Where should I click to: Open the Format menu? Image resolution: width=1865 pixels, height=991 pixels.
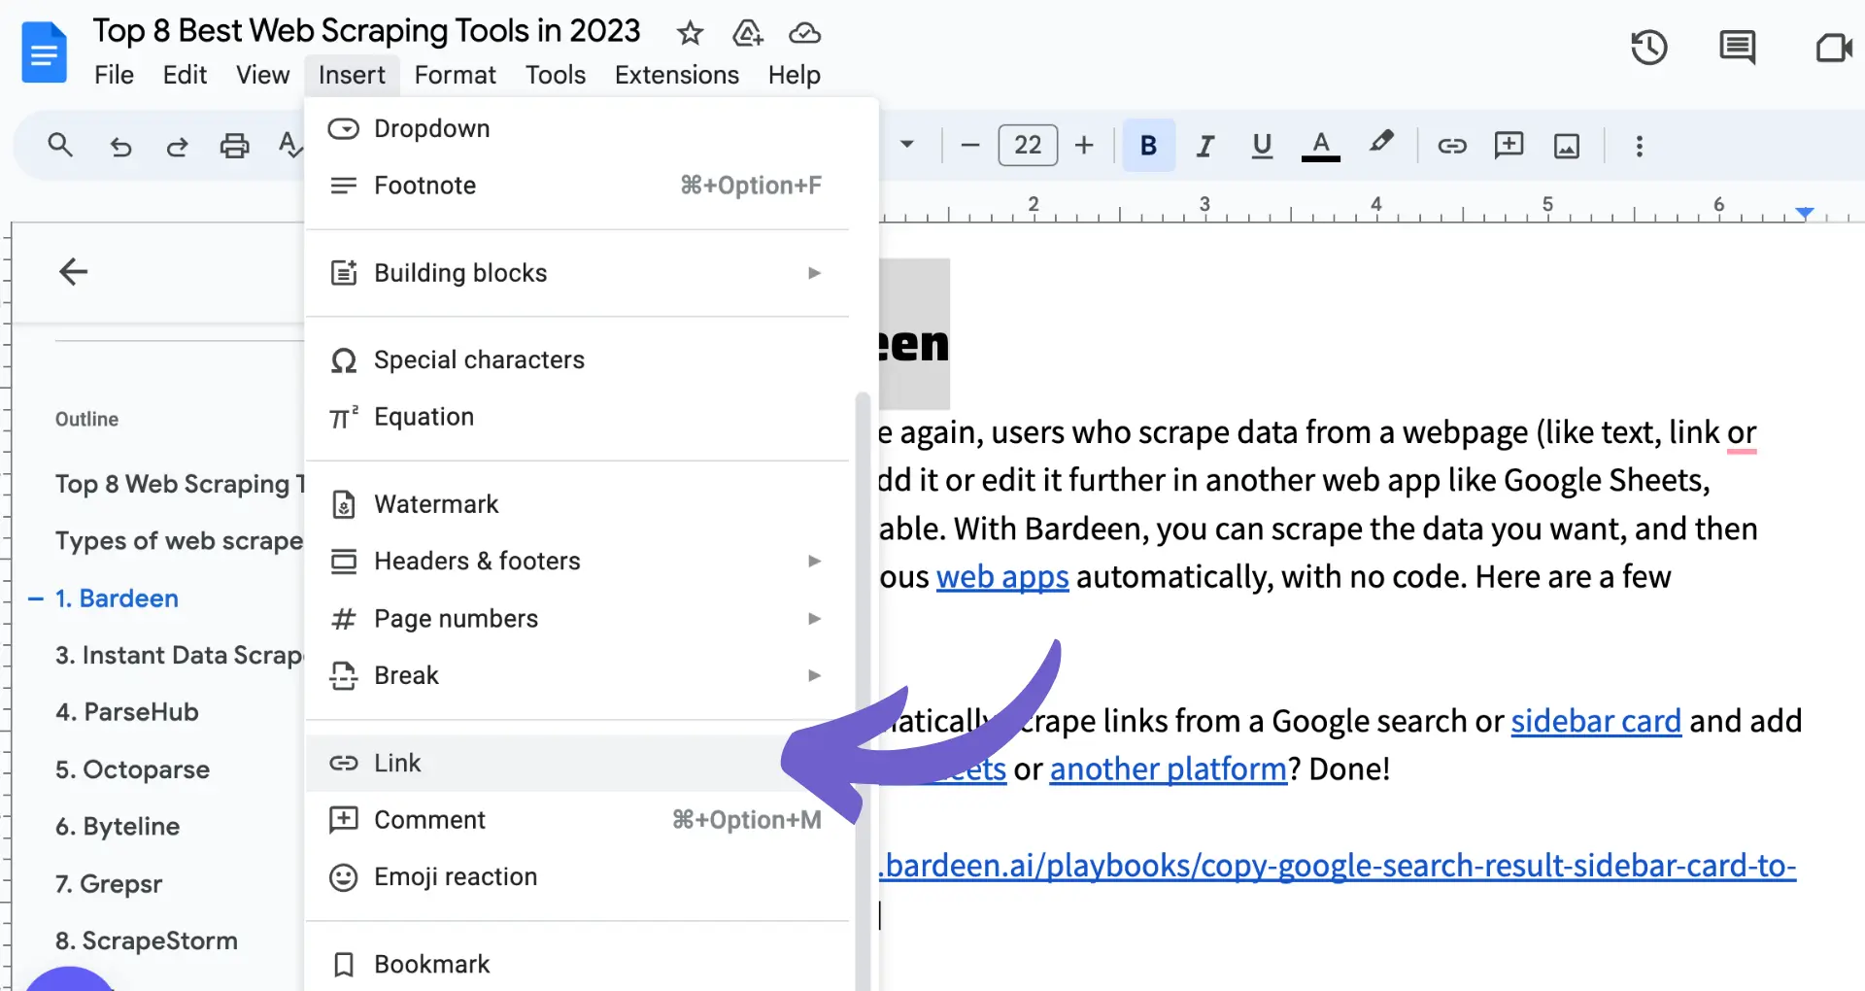455,75
